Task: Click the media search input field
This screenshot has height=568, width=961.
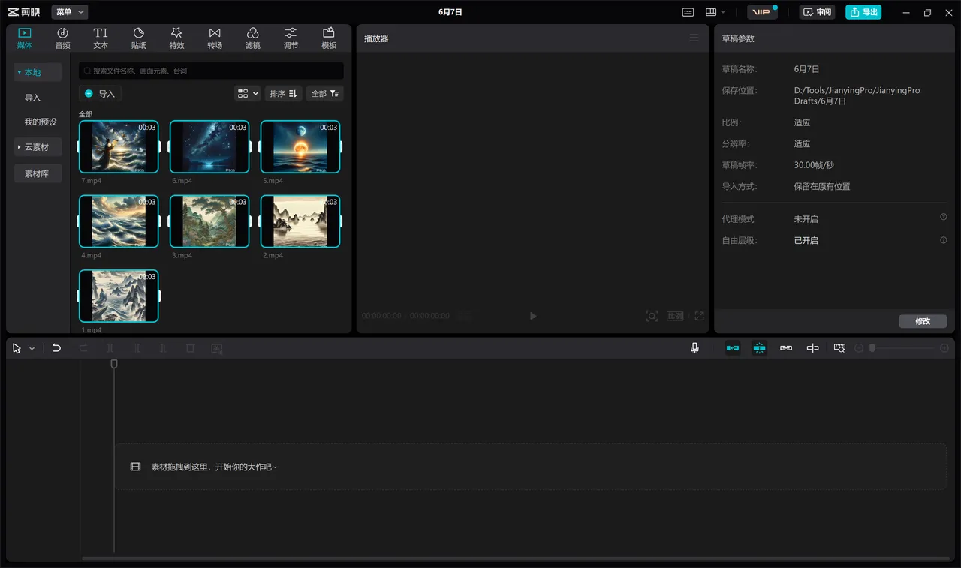Action: click(x=211, y=71)
